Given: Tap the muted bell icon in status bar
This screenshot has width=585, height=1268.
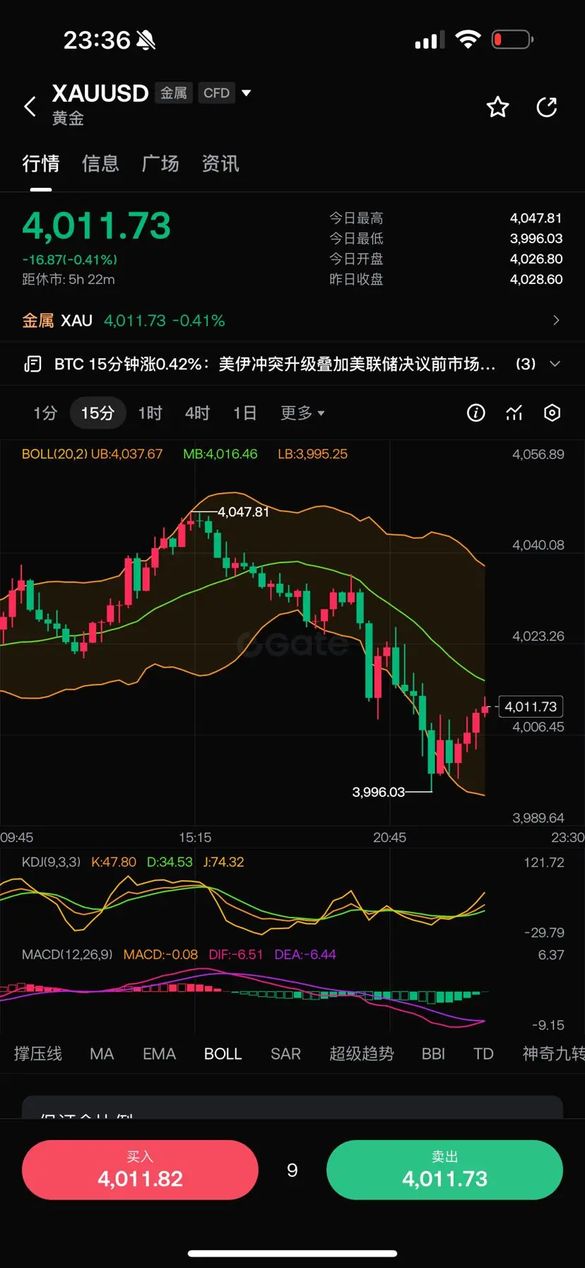Looking at the screenshot, I should click(146, 40).
